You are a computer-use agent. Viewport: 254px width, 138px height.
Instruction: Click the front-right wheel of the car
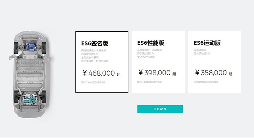click(44, 48)
